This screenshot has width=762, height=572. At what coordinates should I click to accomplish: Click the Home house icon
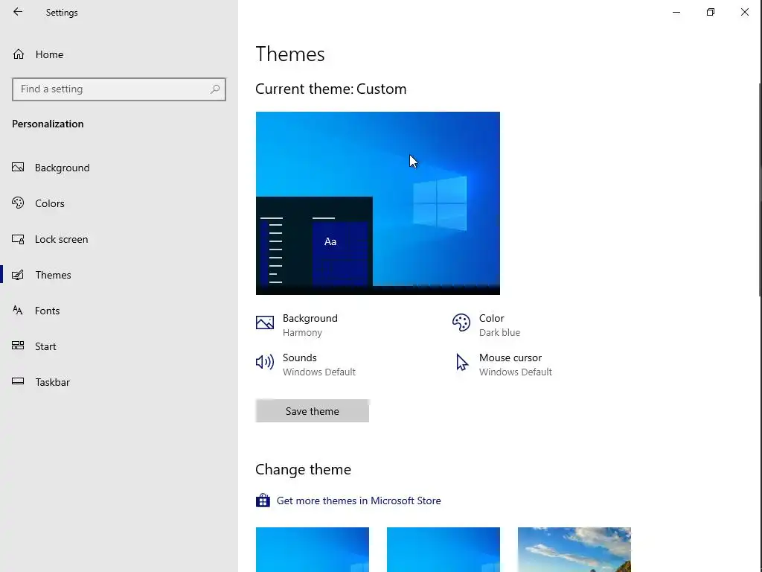(x=19, y=54)
